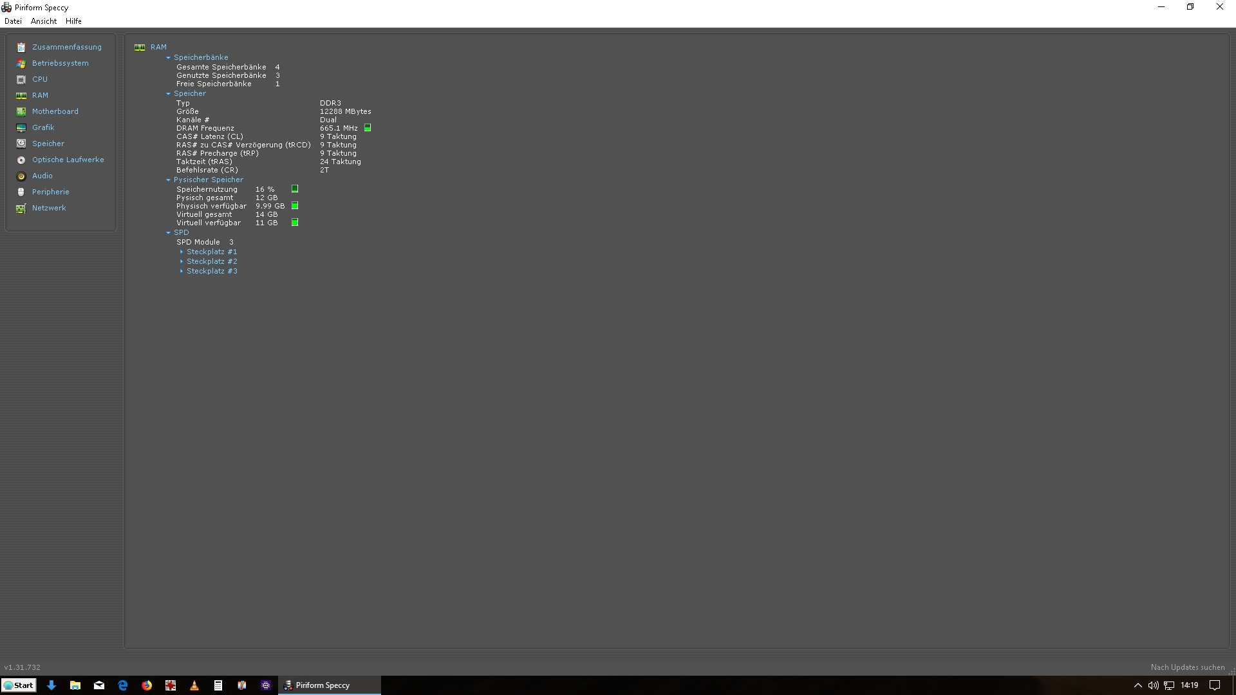
Task: Collapse the Speicherbänke section
Action: (x=169, y=58)
